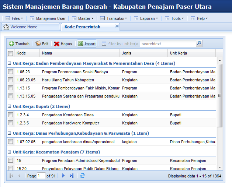Open the Manajemen User menu
The image size is (232, 187).
(48, 18)
